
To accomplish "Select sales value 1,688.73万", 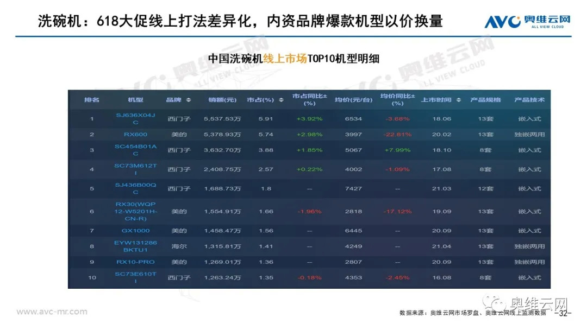I will tap(222, 189).
